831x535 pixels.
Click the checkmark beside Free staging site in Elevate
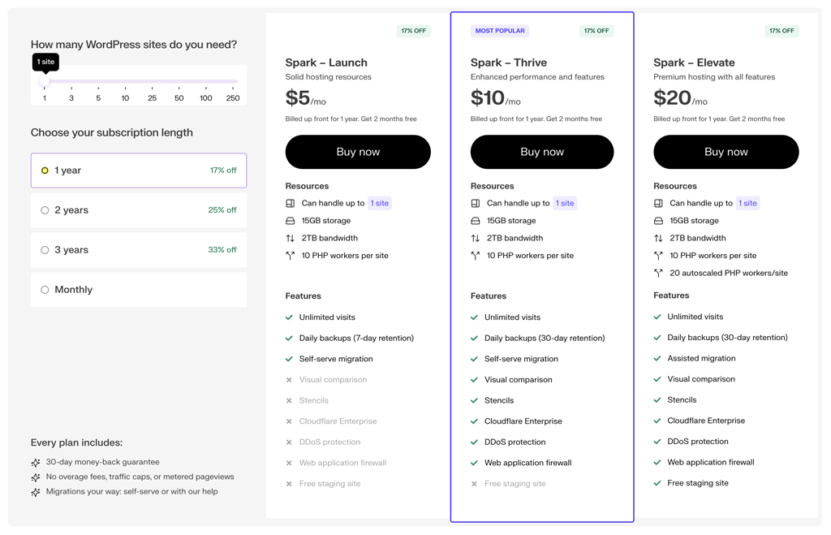[657, 483]
